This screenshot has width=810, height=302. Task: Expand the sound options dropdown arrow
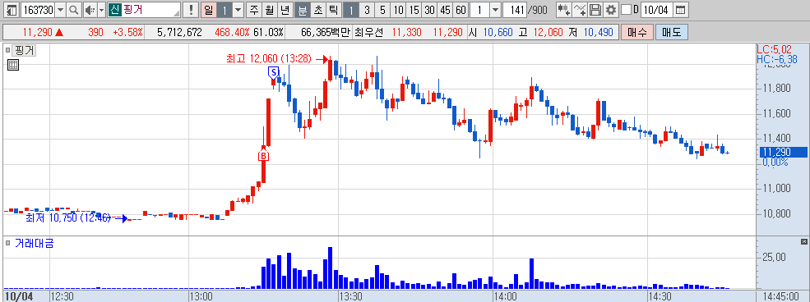(101, 10)
